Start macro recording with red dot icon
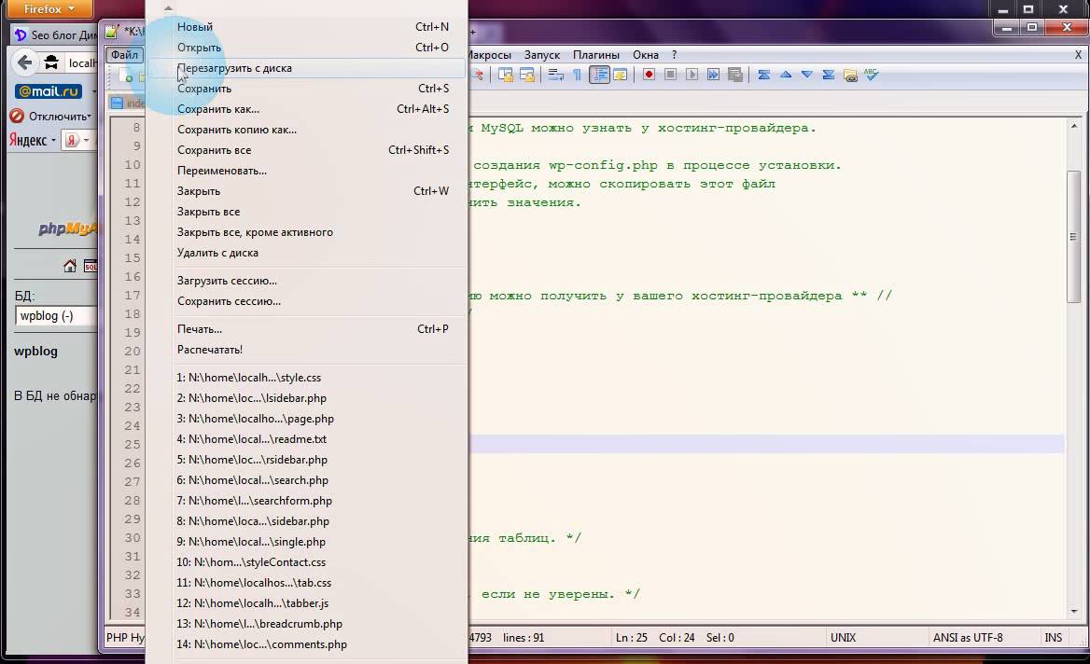 point(649,75)
